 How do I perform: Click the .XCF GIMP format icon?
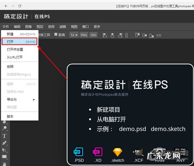(x=138, y=152)
